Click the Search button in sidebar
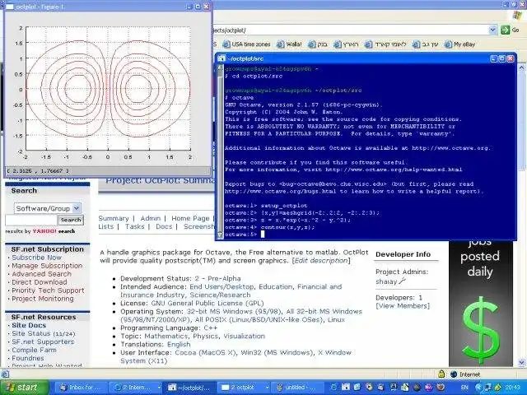 (x=71, y=220)
